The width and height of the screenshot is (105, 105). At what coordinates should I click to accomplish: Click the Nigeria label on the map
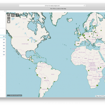pyautogui.click(x=84, y=63)
